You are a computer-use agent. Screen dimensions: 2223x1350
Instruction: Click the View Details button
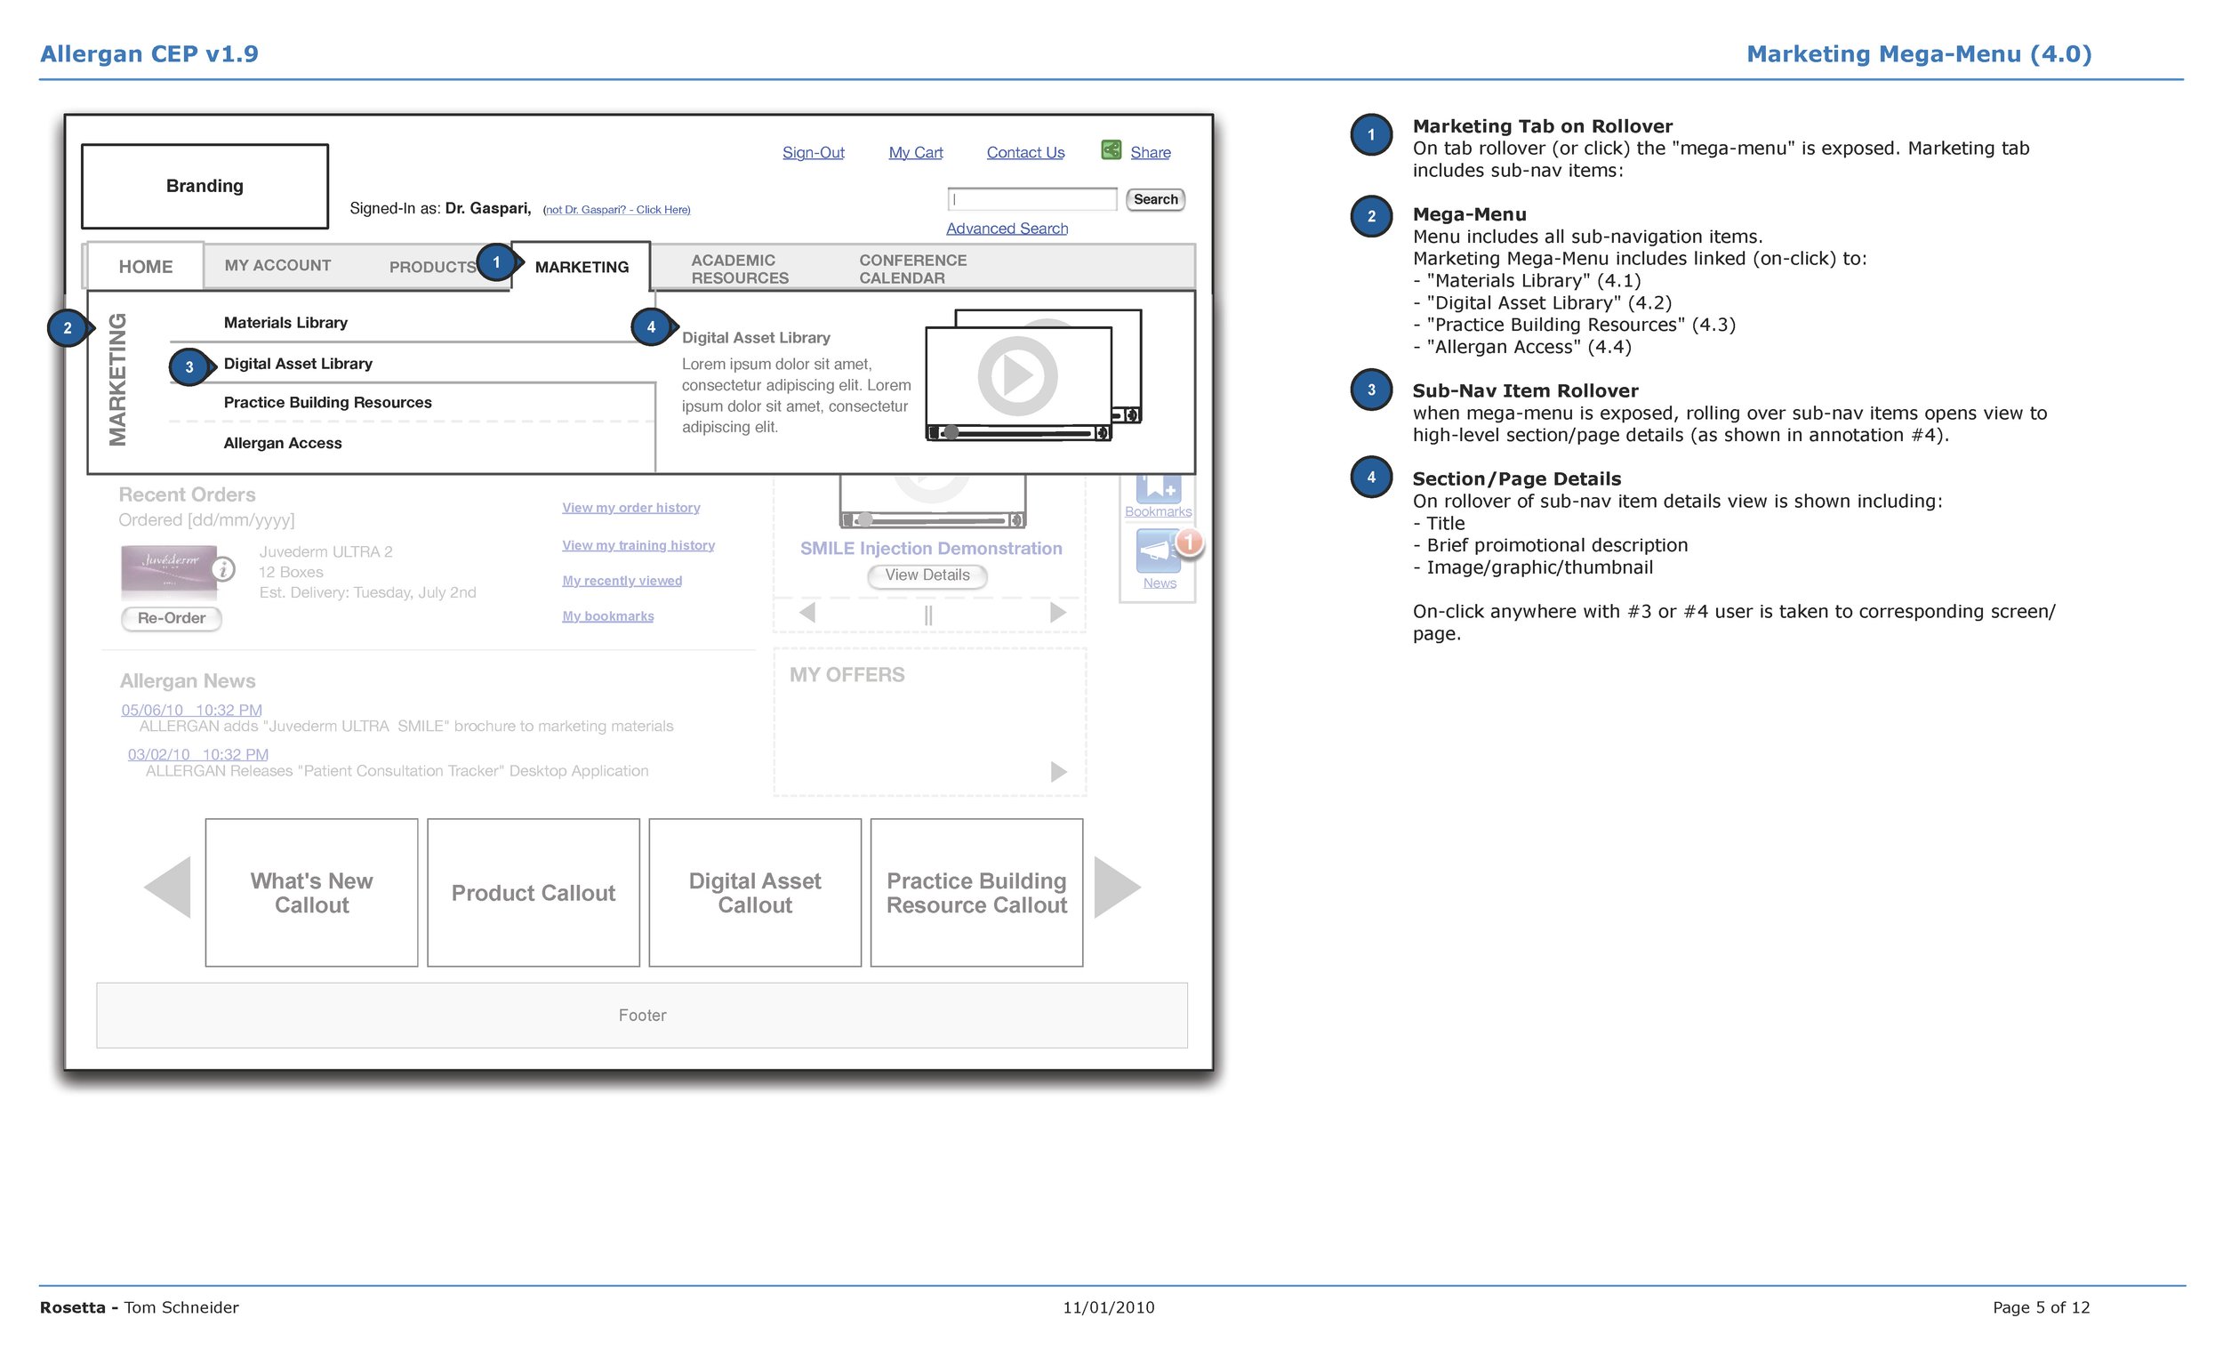tap(927, 575)
